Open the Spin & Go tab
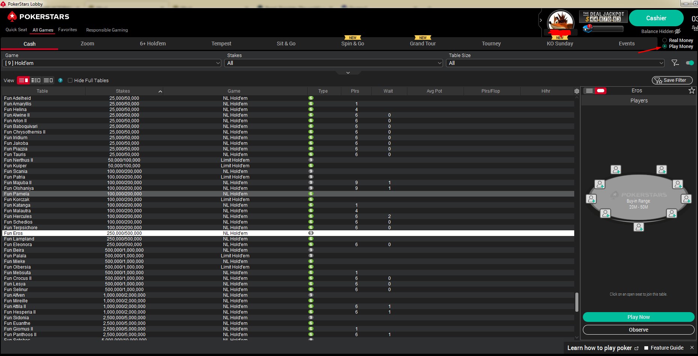Viewport: 698px width, 356px height. pos(353,44)
